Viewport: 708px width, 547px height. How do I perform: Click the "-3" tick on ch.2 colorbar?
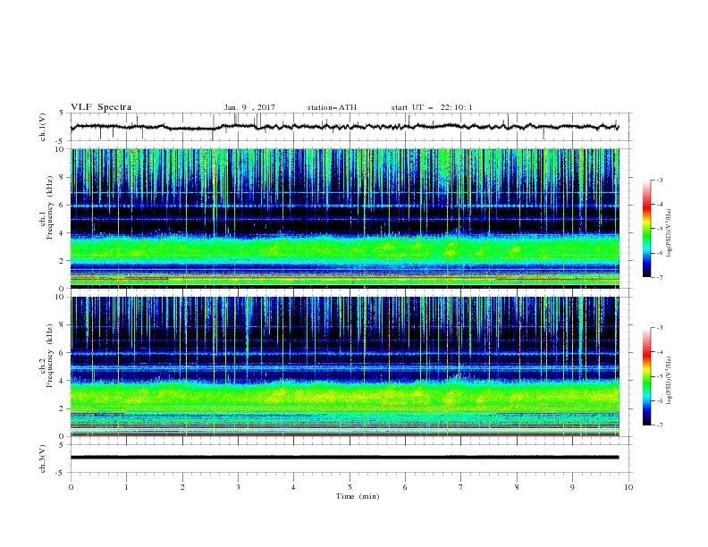pyautogui.click(x=660, y=328)
